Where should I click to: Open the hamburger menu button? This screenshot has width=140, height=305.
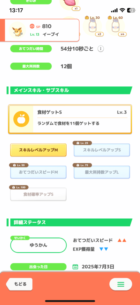click(x=121, y=284)
